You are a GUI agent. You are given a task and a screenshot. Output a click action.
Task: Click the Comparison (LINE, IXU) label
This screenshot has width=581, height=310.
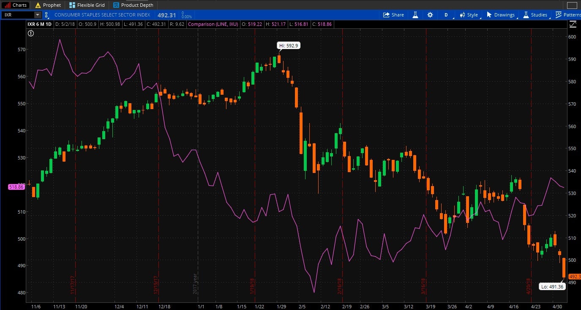coord(212,24)
